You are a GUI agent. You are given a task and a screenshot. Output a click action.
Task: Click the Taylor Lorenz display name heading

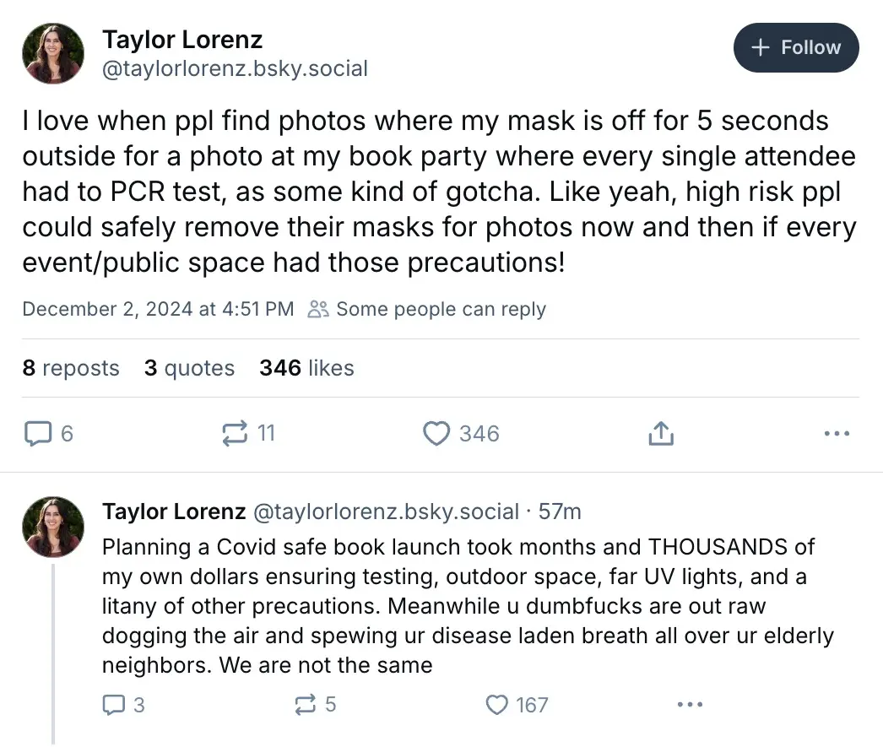(182, 39)
